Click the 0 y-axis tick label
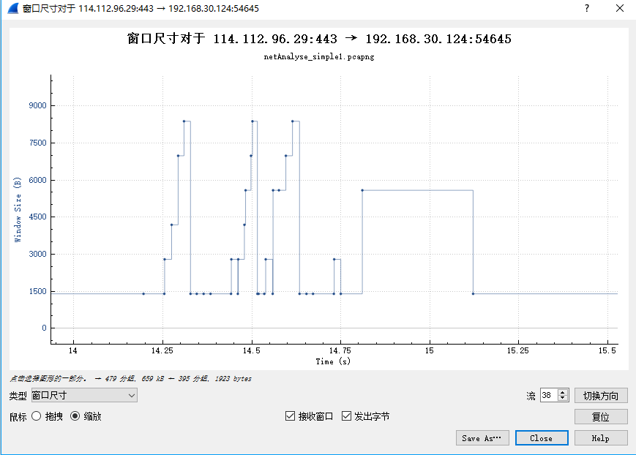This screenshot has height=455, width=636. pyautogui.click(x=44, y=328)
